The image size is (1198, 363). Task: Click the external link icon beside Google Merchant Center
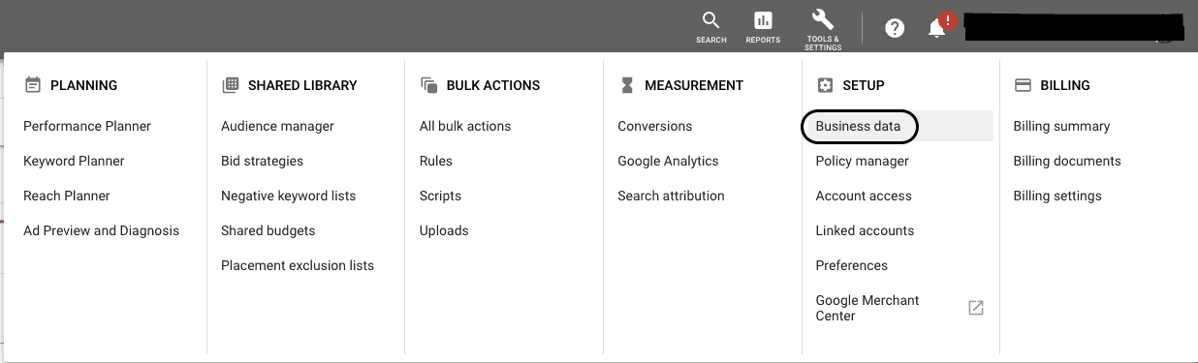tap(976, 308)
